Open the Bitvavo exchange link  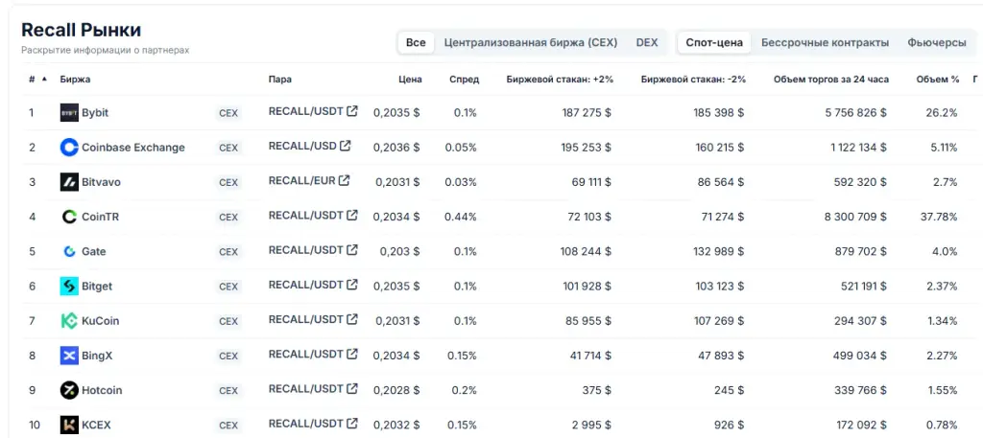click(x=101, y=183)
